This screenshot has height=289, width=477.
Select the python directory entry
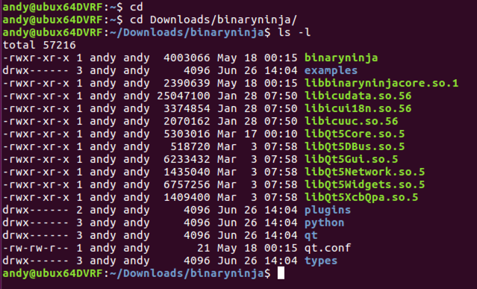324,223
